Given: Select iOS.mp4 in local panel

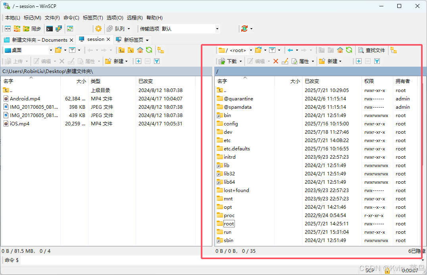Looking at the screenshot, I should pos(19,124).
